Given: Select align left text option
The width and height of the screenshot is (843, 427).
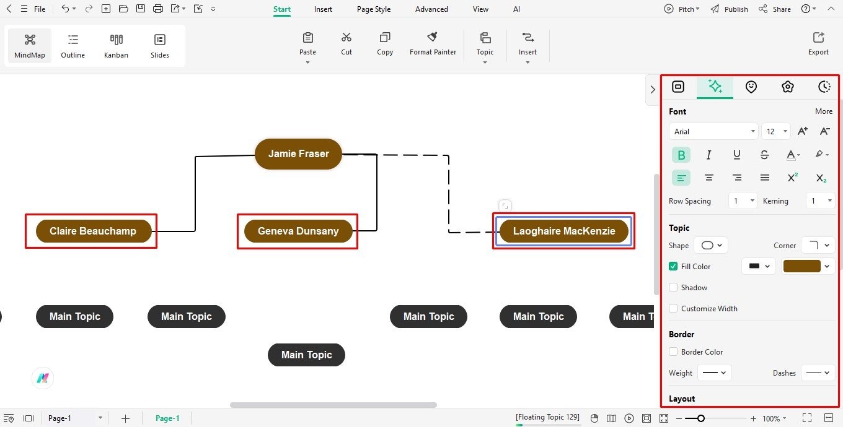Looking at the screenshot, I should click(681, 178).
